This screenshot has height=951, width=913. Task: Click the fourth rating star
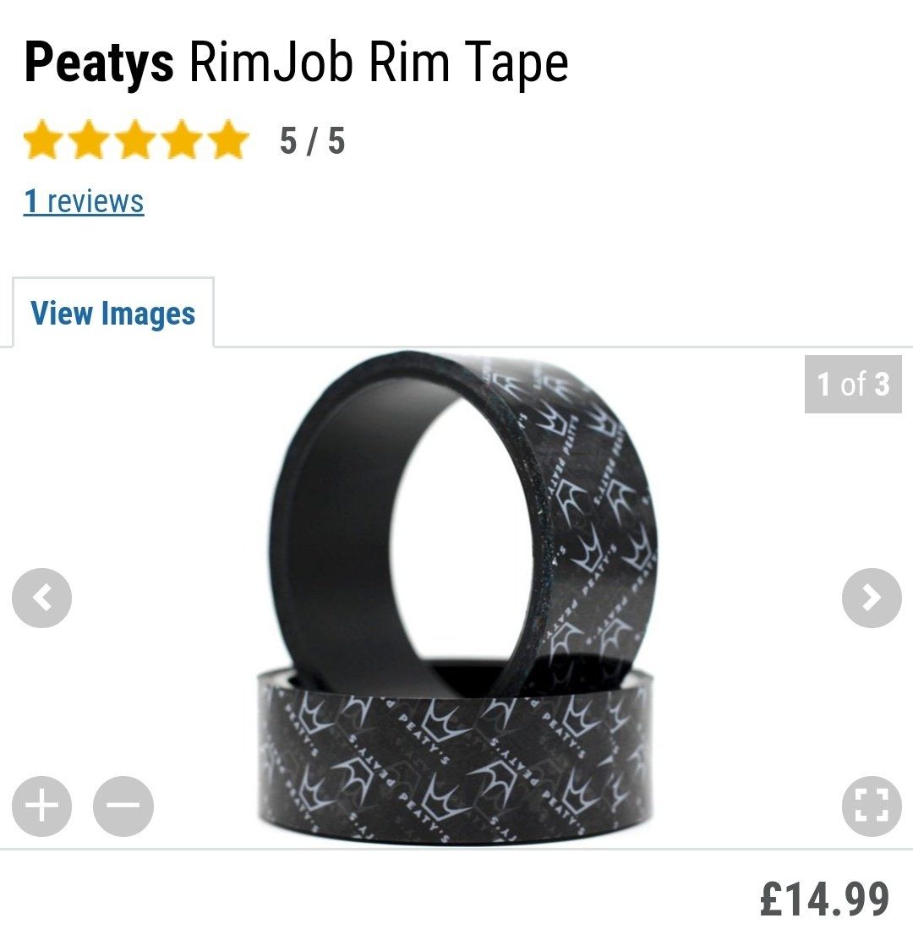[183, 139]
